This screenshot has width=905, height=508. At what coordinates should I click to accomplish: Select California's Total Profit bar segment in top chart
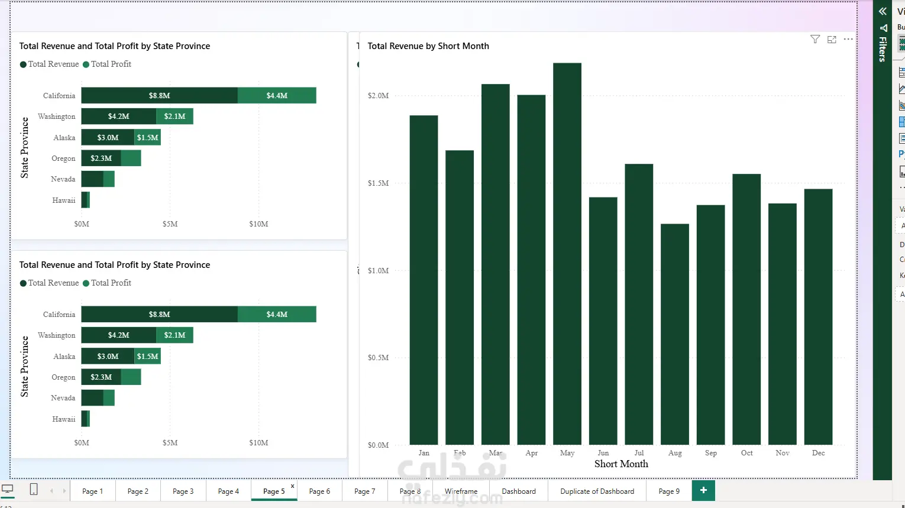(x=277, y=95)
